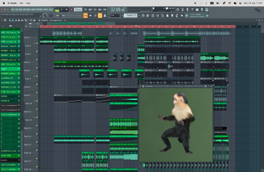This screenshot has width=264, height=172.
Task: Toggle wait for input to start playing
Action: point(90,10)
